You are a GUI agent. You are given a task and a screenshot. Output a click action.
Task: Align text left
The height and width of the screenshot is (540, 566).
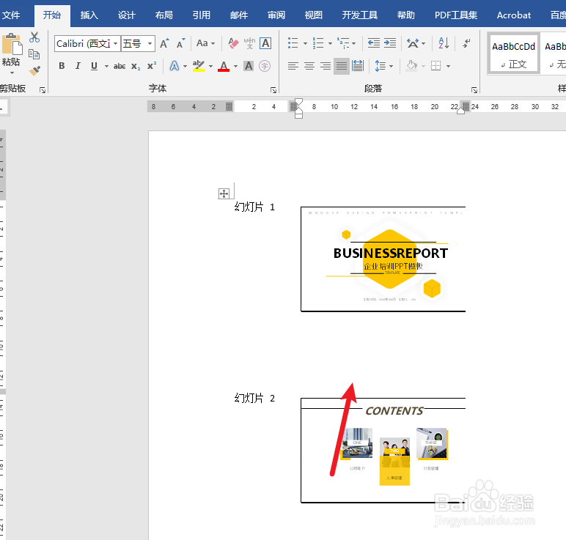click(x=293, y=67)
